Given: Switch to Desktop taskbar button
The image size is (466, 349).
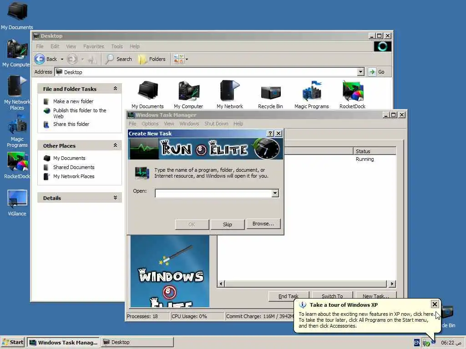Looking at the screenshot, I should tap(137, 342).
